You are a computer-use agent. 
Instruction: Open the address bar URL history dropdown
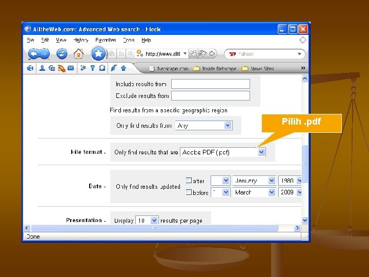185,54
